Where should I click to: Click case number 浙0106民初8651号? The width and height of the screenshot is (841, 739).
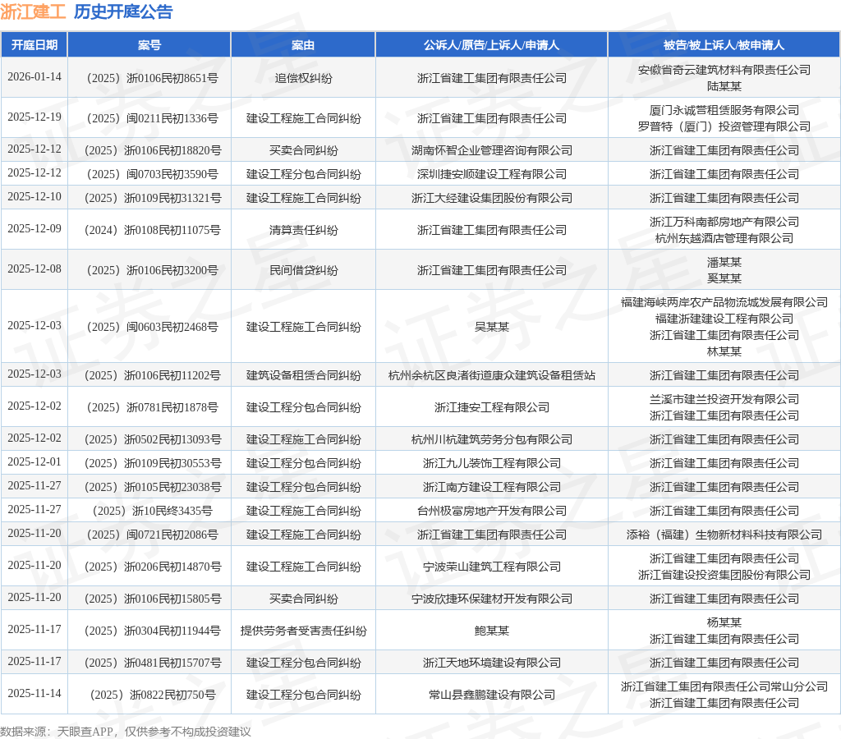[152, 78]
